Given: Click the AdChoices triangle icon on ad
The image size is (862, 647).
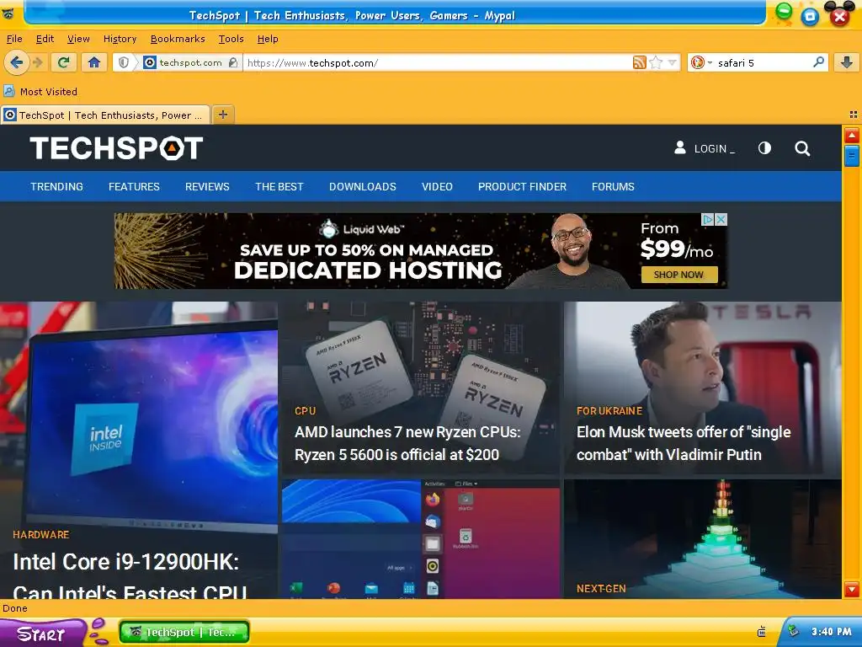Looking at the screenshot, I should [708, 220].
